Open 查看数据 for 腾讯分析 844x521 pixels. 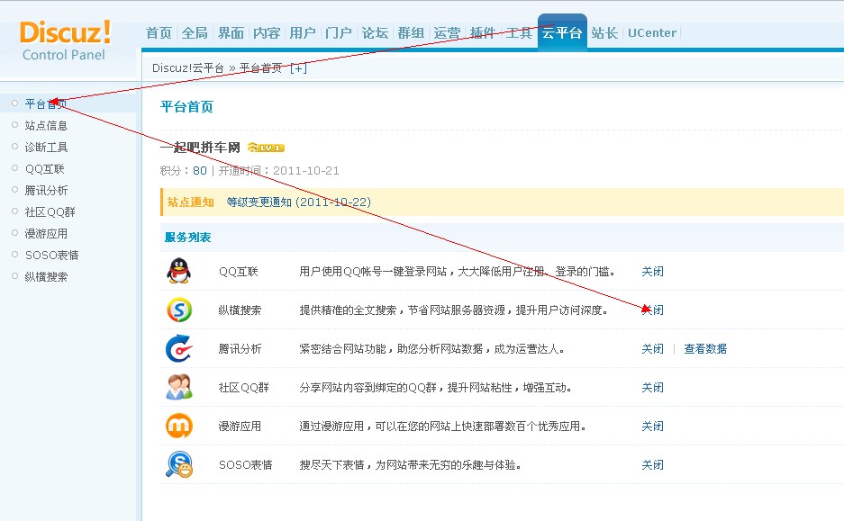[x=705, y=349]
